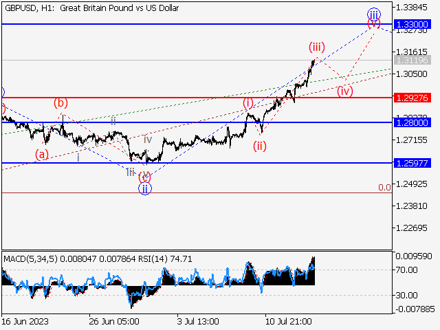Click the 70.00 RSI level label
The height and width of the screenshot is (330, 440).
(x=406, y=270)
